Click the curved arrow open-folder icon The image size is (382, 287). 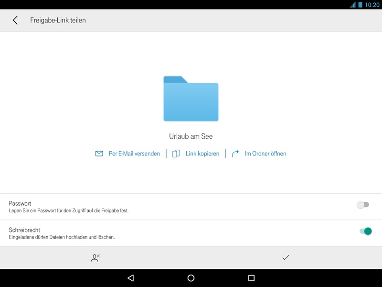point(235,154)
